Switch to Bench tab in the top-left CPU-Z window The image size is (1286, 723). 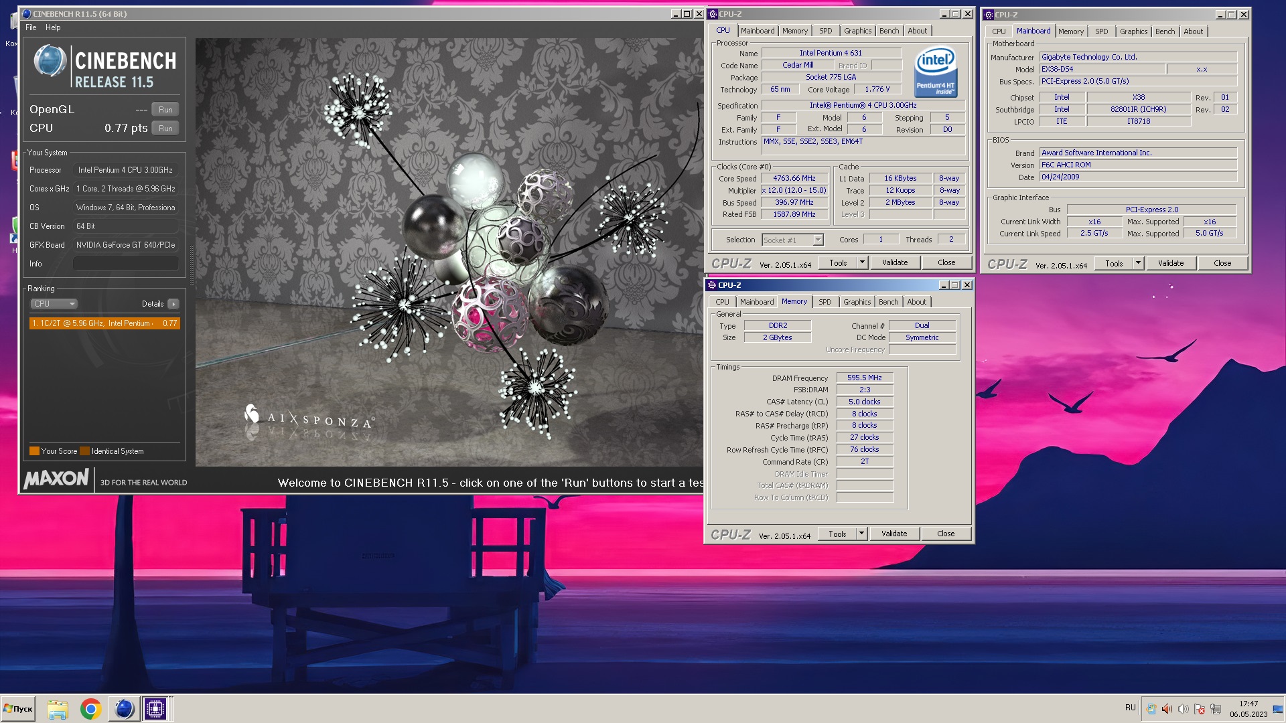click(x=889, y=31)
